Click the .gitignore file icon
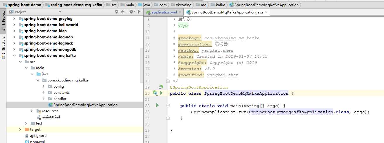 tap(27, 136)
